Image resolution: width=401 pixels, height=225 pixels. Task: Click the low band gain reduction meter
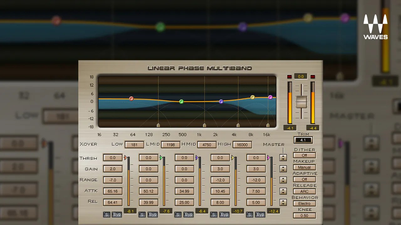[128, 181]
